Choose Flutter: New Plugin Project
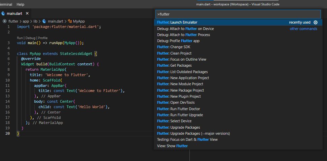The width and height of the screenshot is (327, 161). (x=238, y=96)
